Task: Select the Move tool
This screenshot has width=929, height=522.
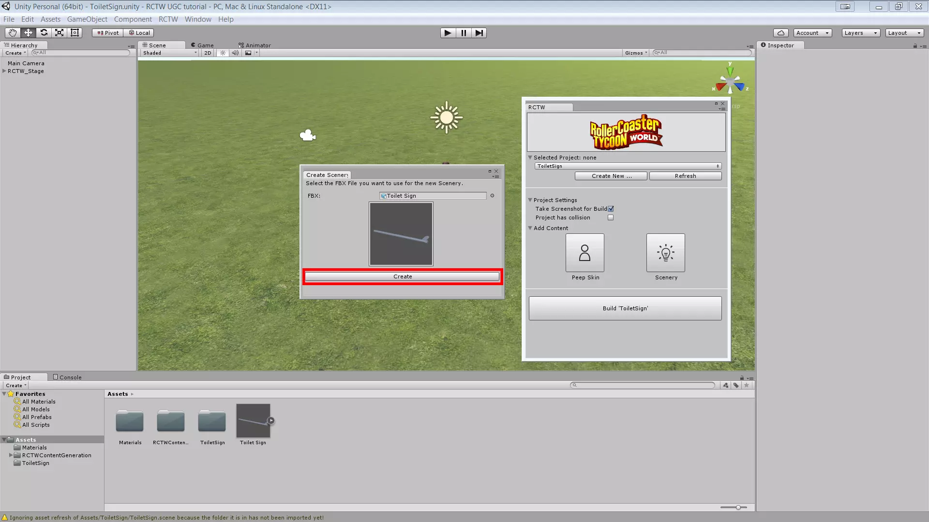Action: coord(28,33)
